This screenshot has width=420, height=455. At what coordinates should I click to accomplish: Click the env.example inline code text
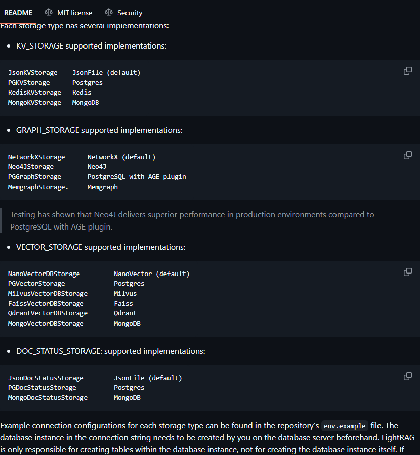(x=345, y=426)
